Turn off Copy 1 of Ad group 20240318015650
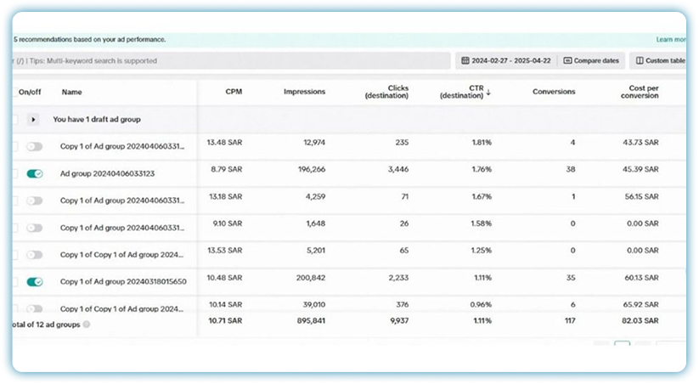The height and width of the screenshot is (384, 699). 35,281
